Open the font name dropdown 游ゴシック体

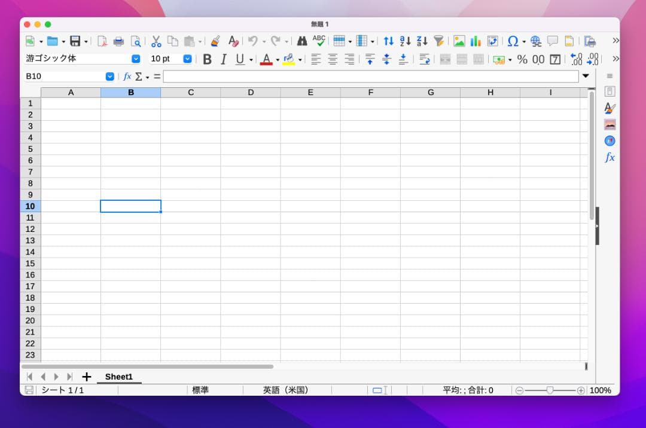[x=136, y=59]
